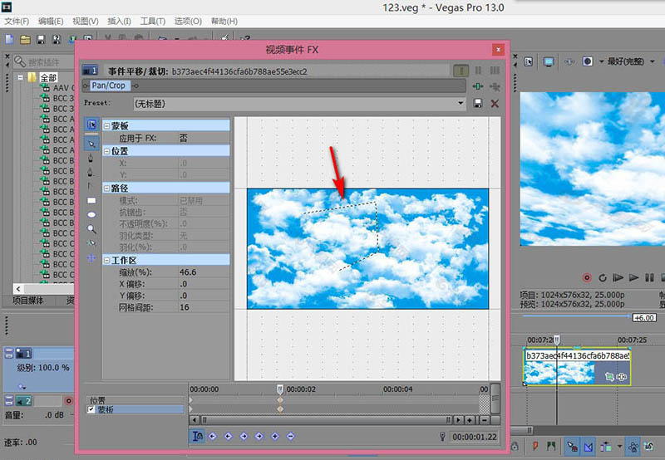665x460 pixels.
Task: Select the Anchor Deletion pen tool
Action: pyautogui.click(x=91, y=172)
